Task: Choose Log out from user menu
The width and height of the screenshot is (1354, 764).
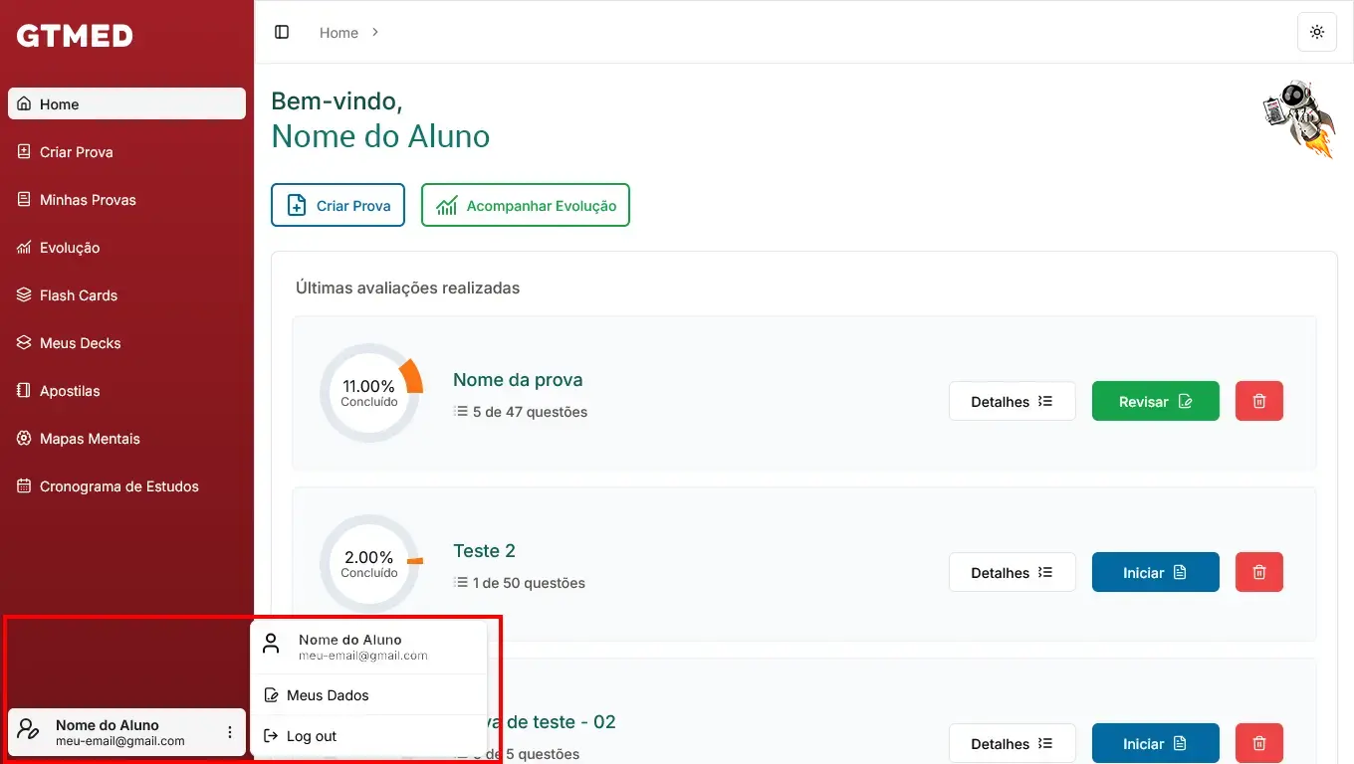Action: (312, 736)
